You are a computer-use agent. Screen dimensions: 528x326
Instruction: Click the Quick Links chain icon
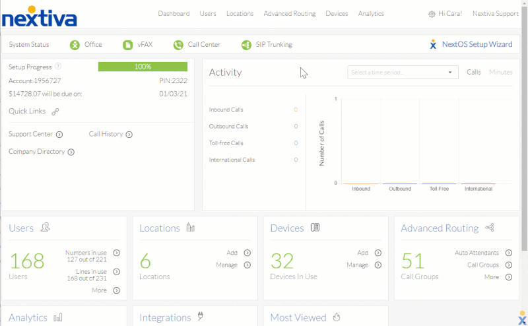point(55,112)
